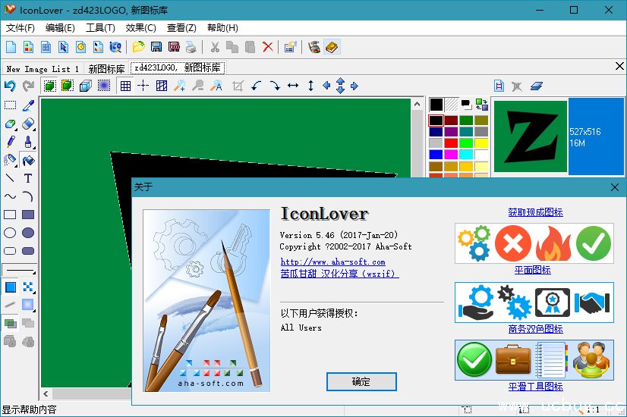The height and width of the screenshot is (417, 627).
Task: Choose the magenta color swatch
Action: 451,154
